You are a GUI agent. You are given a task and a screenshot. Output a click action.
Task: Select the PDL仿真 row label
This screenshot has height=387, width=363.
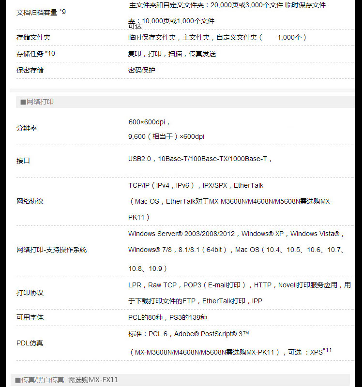(30, 343)
